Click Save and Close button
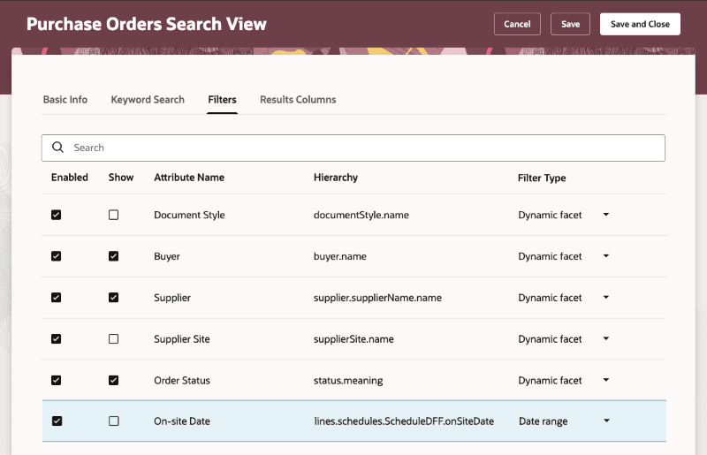 point(640,24)
